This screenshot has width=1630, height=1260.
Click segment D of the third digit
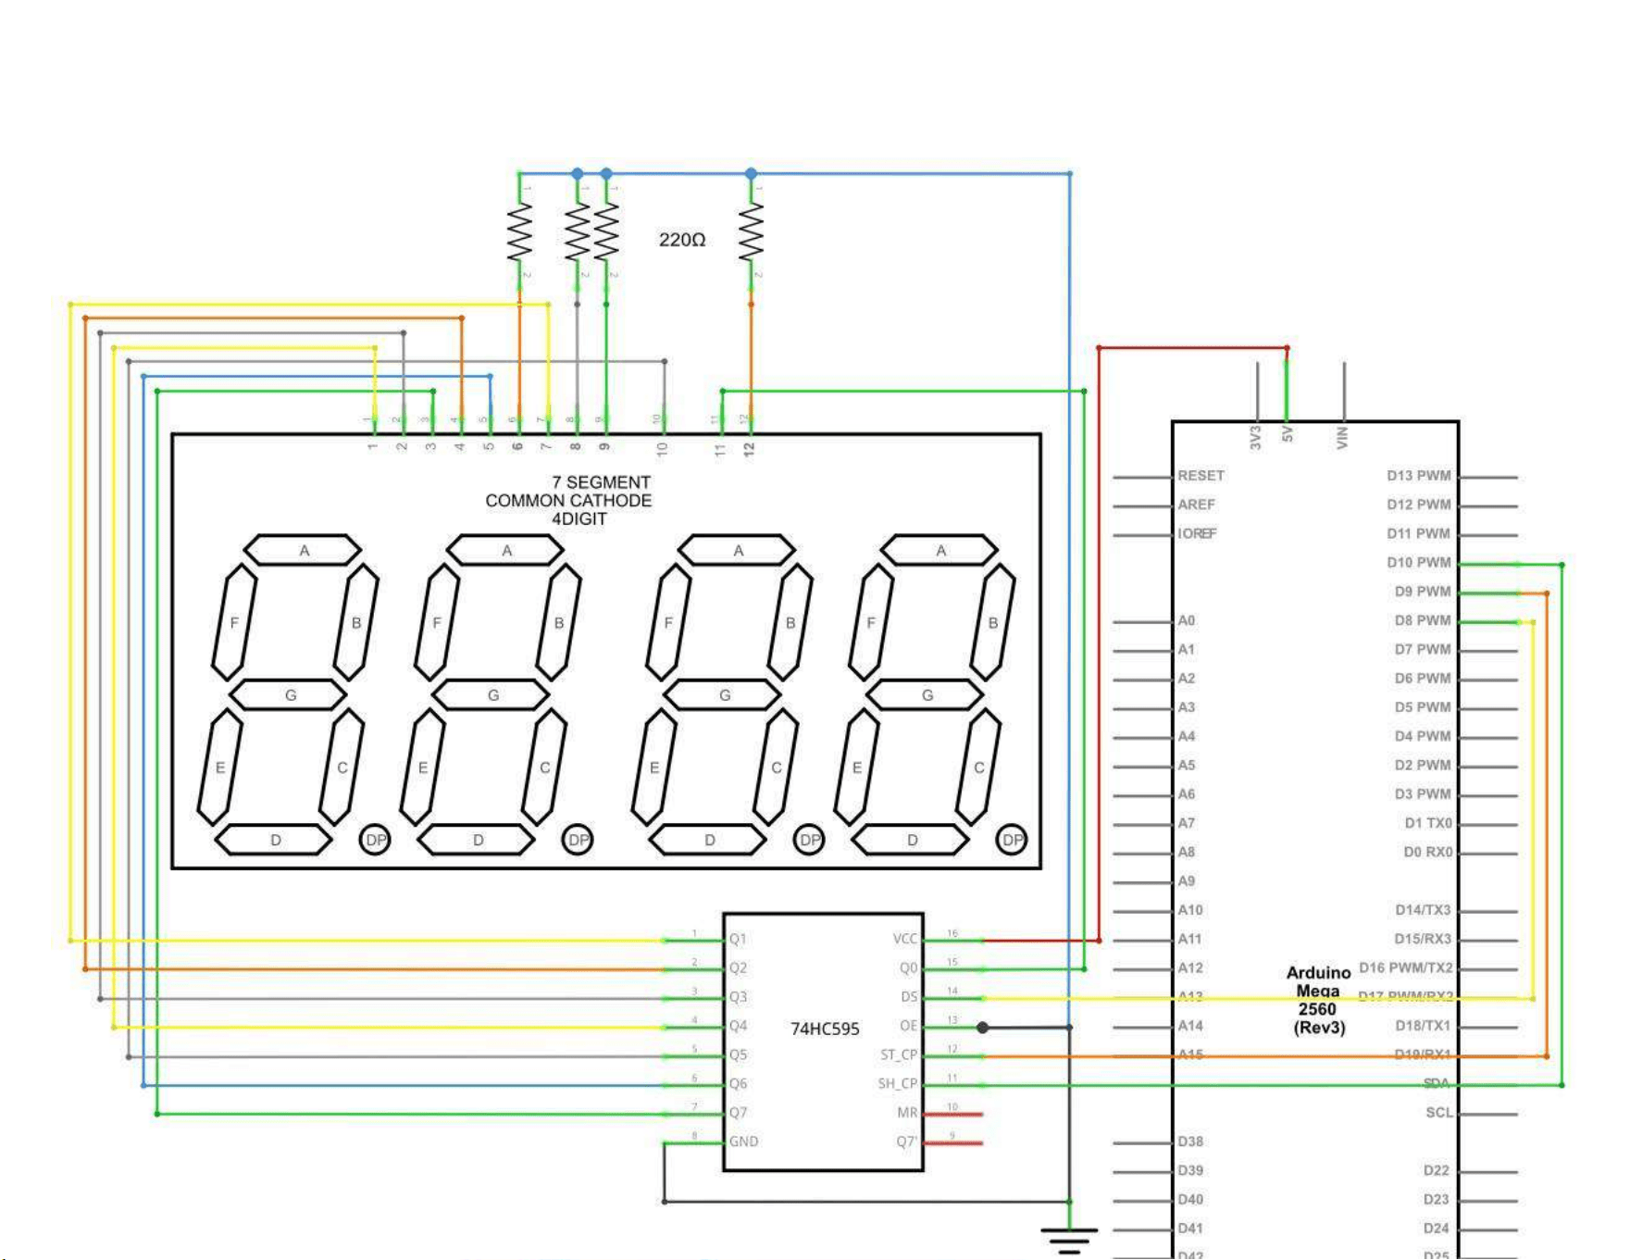tap(708, 840)
